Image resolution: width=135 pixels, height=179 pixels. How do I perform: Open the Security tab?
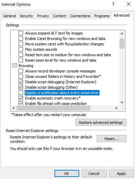[26, 16]
